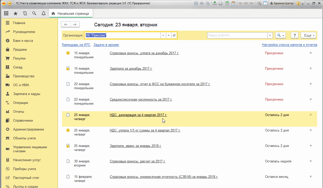Click the open organization card icon
This screenshot has width=323, height=188.
pos(174,35)
